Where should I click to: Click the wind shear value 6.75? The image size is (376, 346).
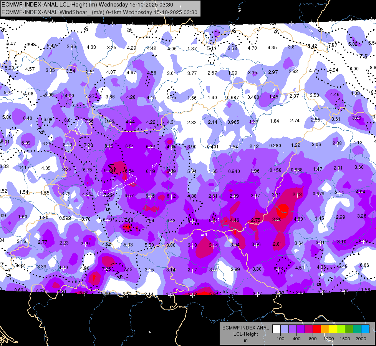click(88, 170)
